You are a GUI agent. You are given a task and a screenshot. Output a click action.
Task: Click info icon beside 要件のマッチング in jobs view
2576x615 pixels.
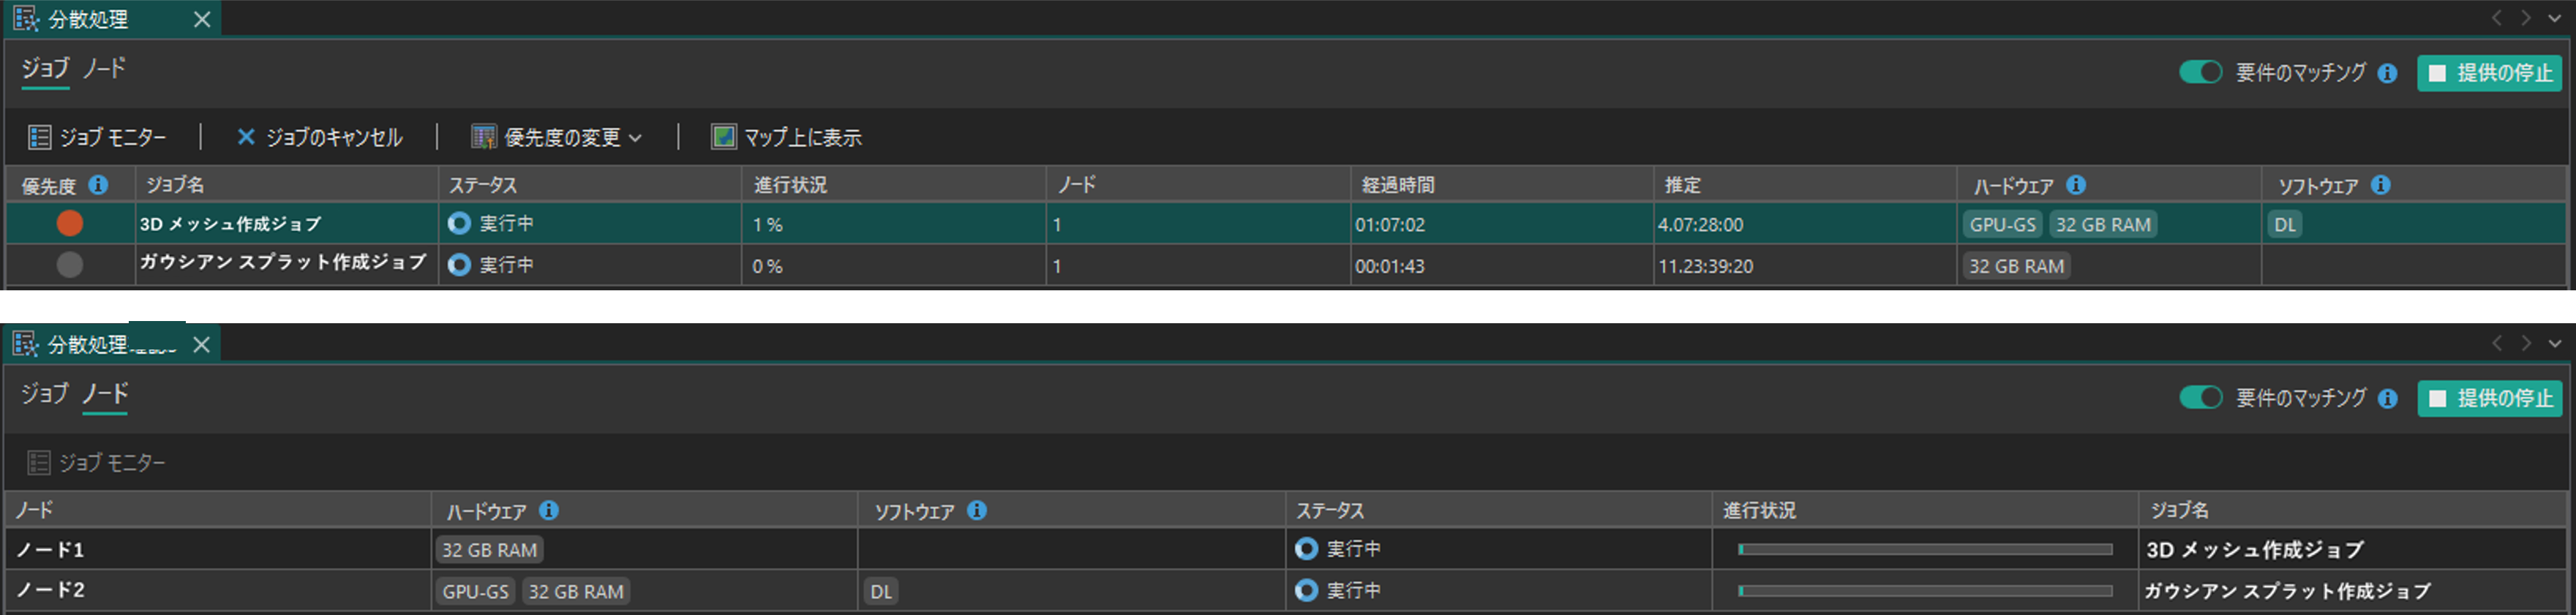2387,73
